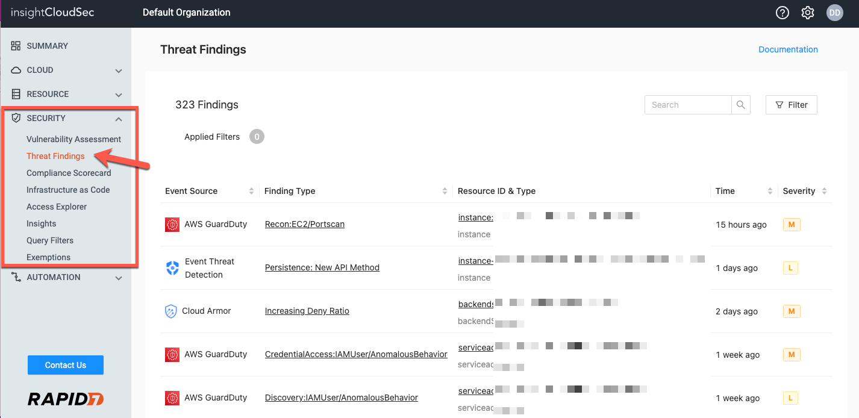This screenshot has width=859, height=418.
Task: Select Threat Findings in sidebar
Action: click(55, 156)
